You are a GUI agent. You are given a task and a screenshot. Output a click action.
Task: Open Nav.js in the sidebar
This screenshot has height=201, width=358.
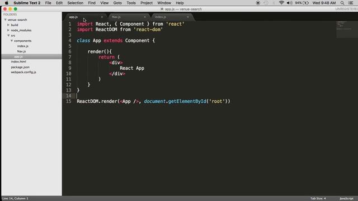tap(21, 51)
